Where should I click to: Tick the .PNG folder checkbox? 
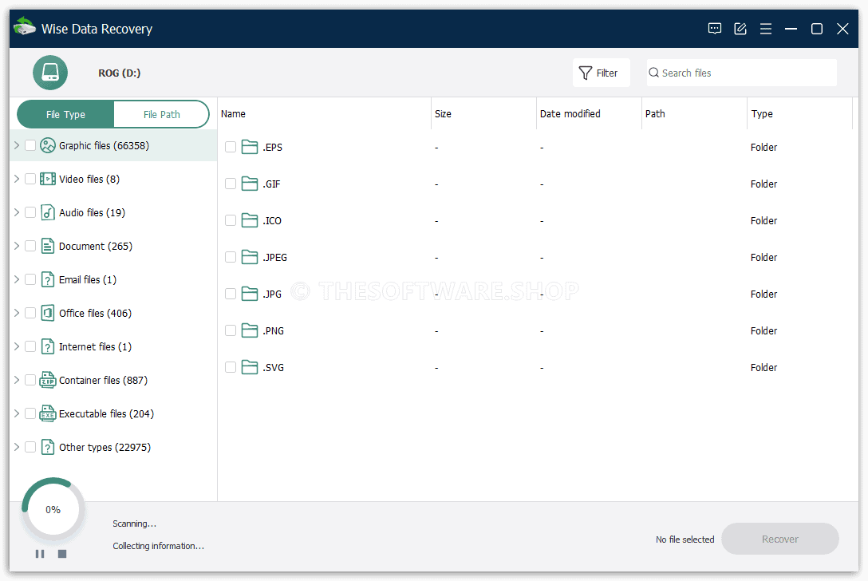click(x=231, y=330)
